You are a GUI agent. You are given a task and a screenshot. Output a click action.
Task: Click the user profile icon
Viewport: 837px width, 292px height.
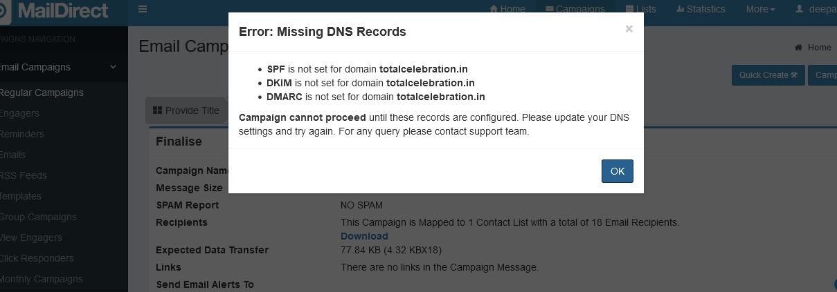coord(800,9)
